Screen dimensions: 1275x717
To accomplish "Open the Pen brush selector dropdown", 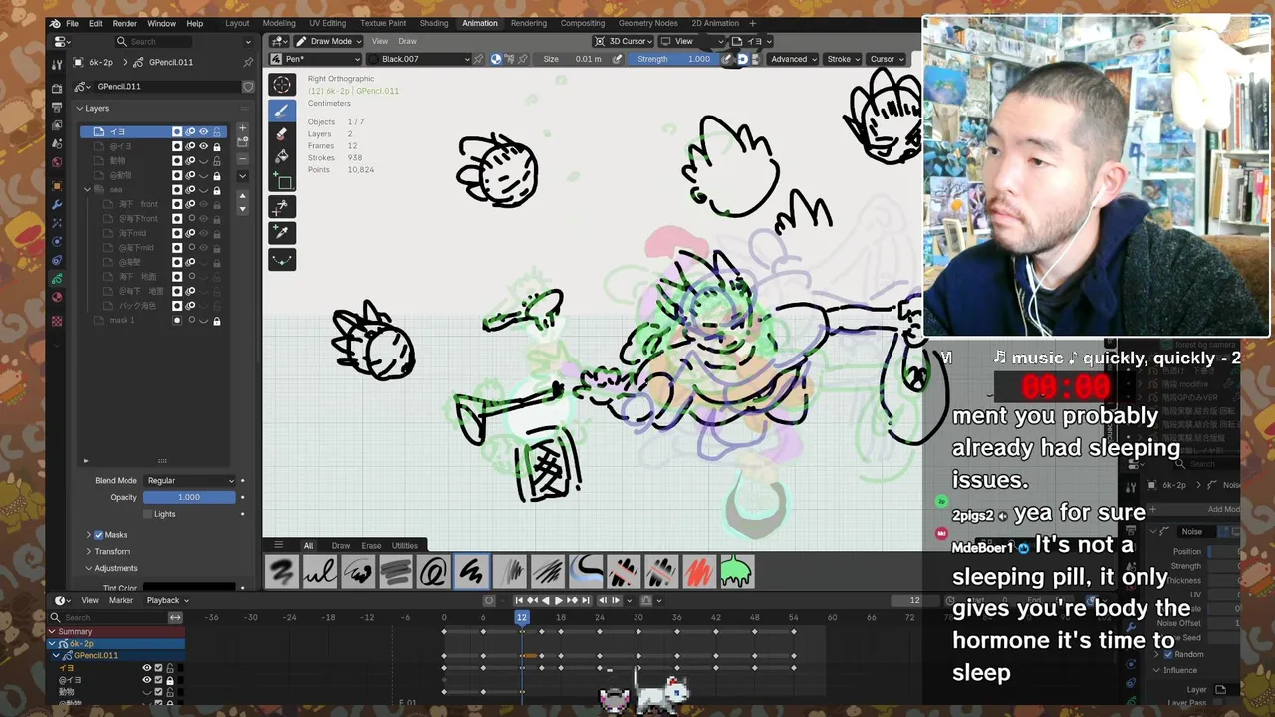I will (x=316, y=59).
